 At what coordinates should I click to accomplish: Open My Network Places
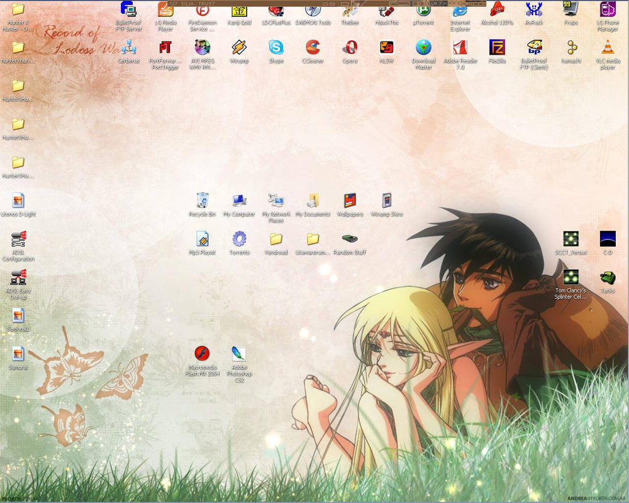coord(276,201)
